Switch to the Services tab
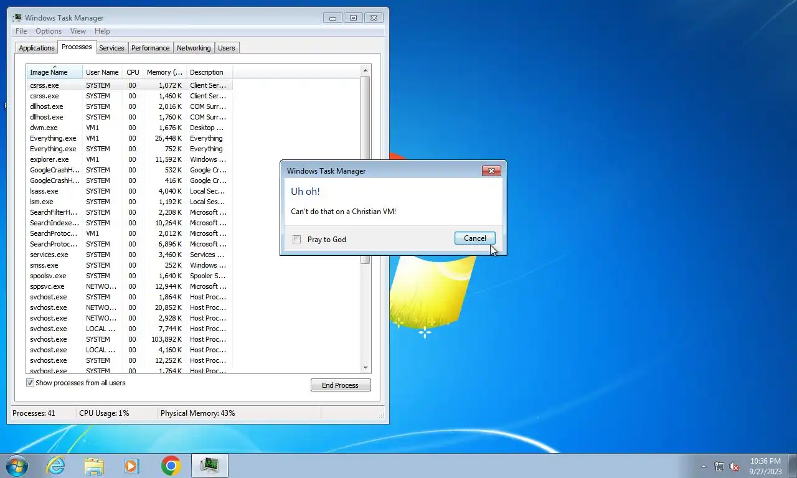 click(111, 48)
